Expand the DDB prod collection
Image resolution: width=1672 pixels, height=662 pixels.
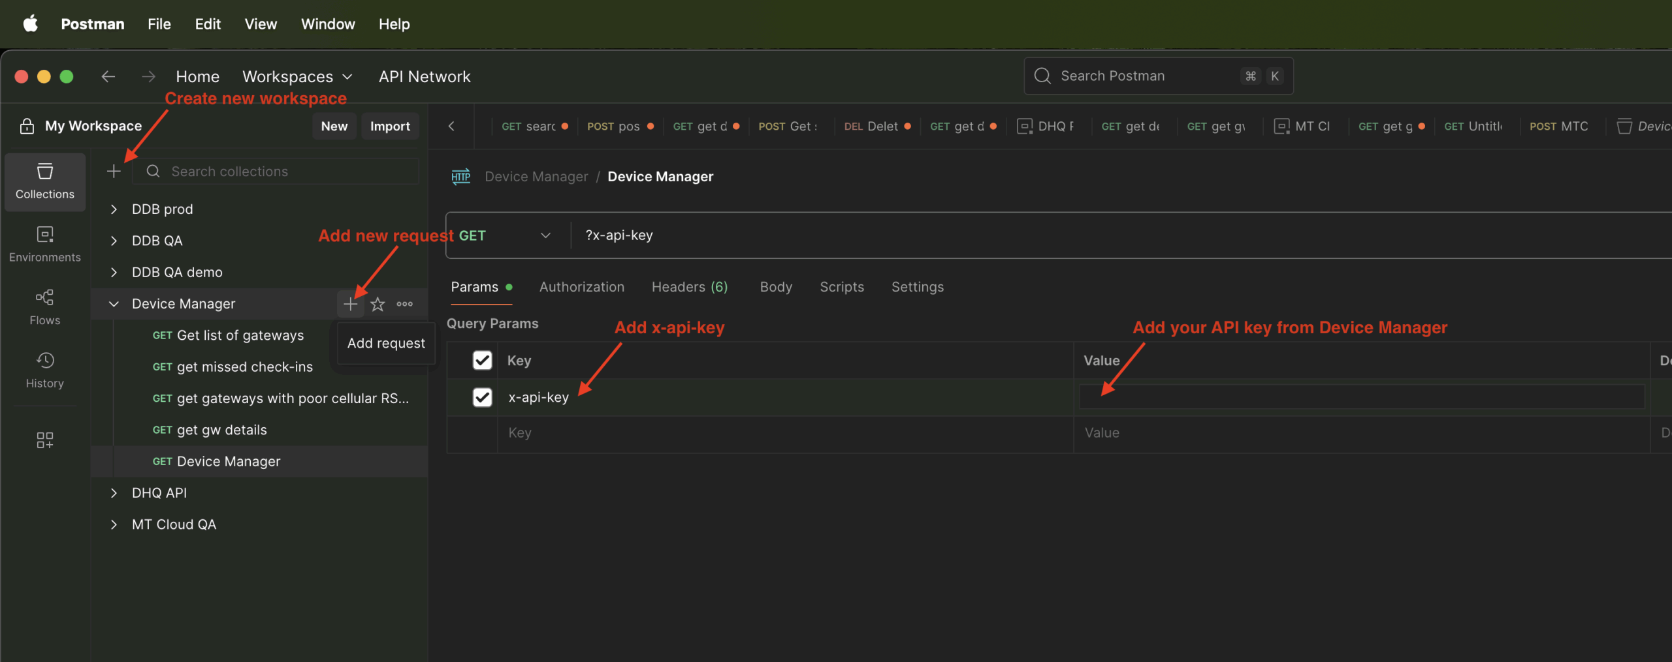(114, 209)
